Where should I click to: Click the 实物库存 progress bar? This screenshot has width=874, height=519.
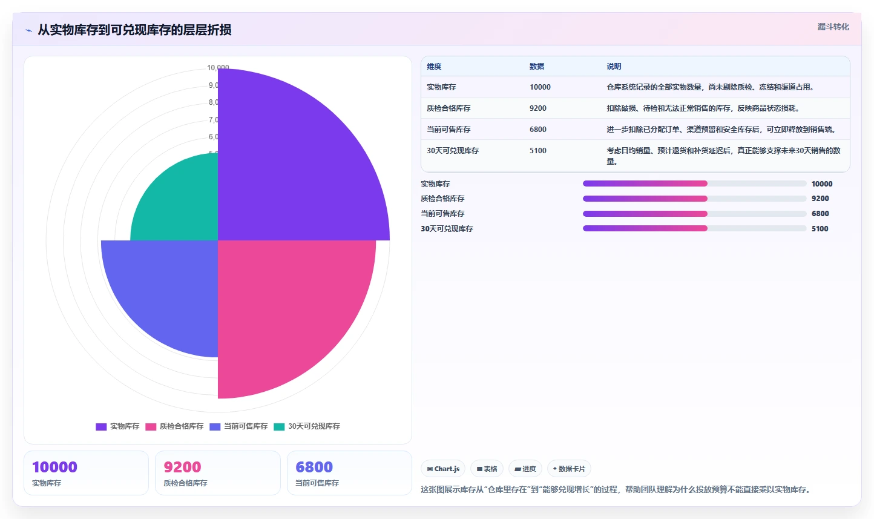tap(695, 183)
